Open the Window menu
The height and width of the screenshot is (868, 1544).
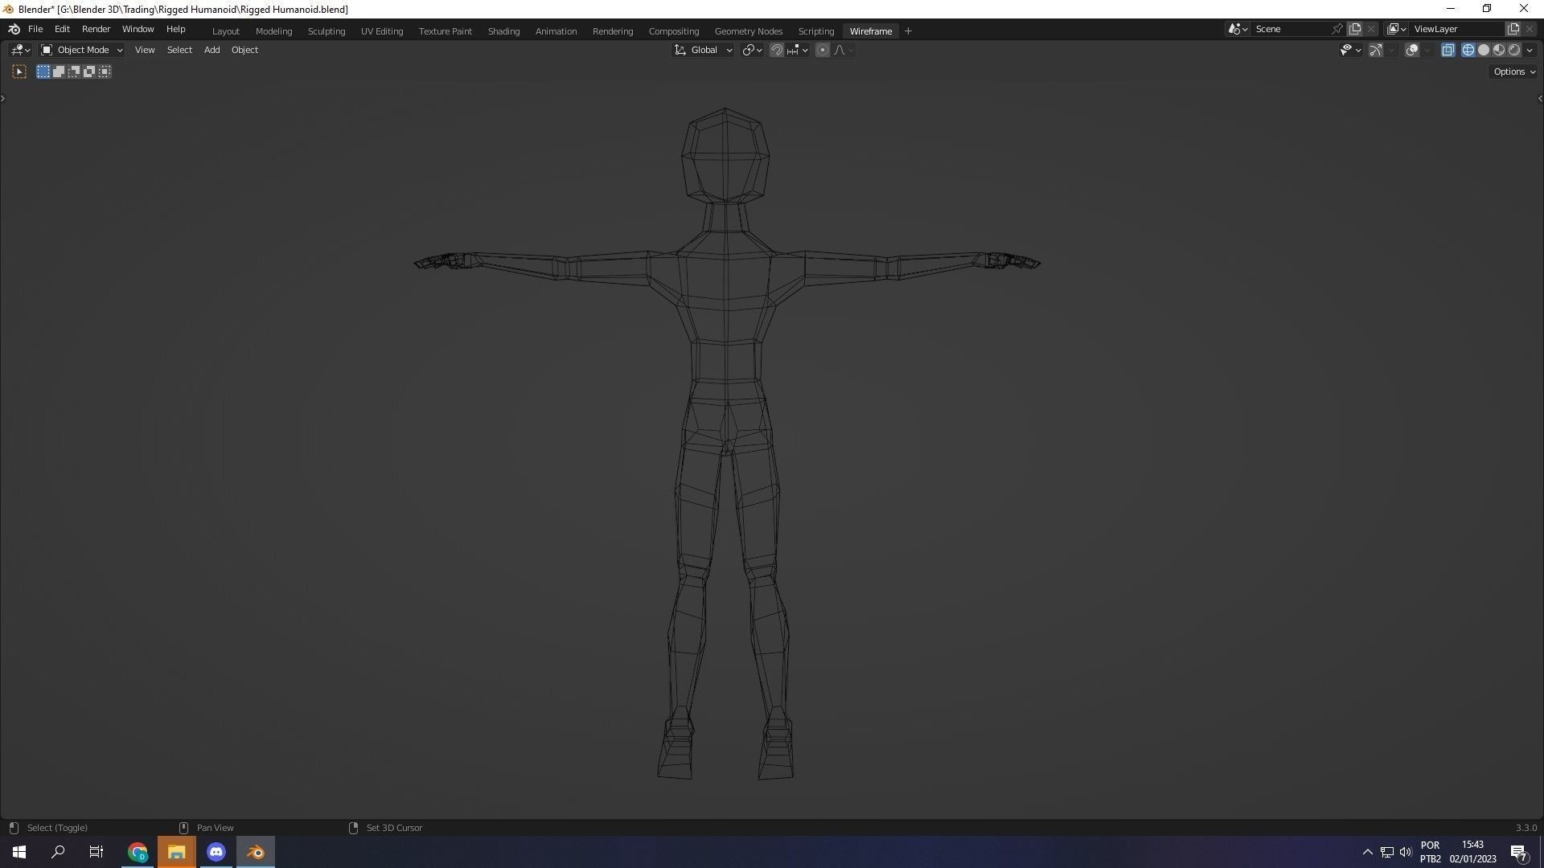click(138, 29)
